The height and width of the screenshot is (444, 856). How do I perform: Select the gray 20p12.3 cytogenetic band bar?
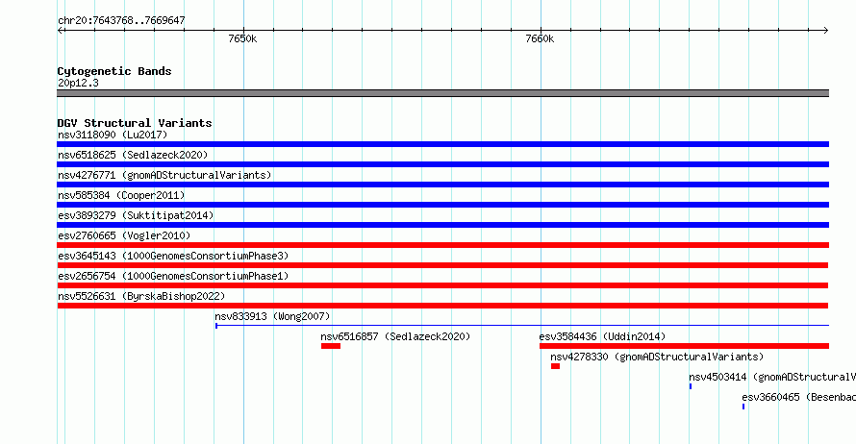(x=442, y=93)
